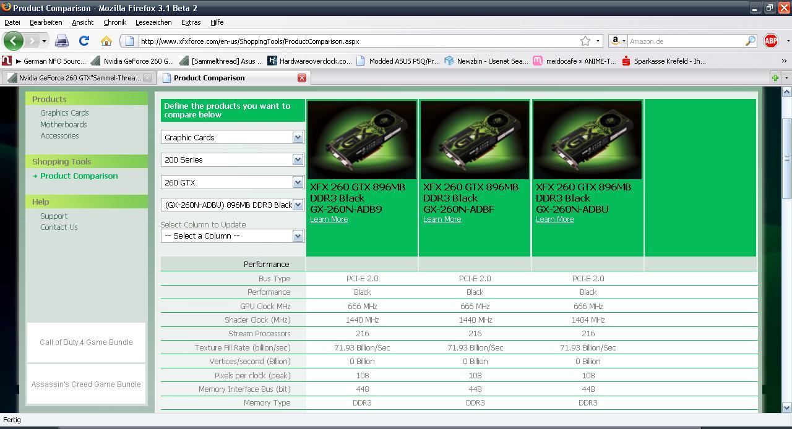The width and height of the screenshot is (792, 429).
Task: Click the Assassin's Creed Game Bundle banner
Action: 86,384
